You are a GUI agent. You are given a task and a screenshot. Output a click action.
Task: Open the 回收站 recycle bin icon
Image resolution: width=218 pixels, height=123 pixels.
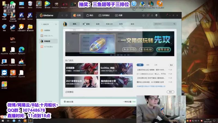click(x=30, y=5)
